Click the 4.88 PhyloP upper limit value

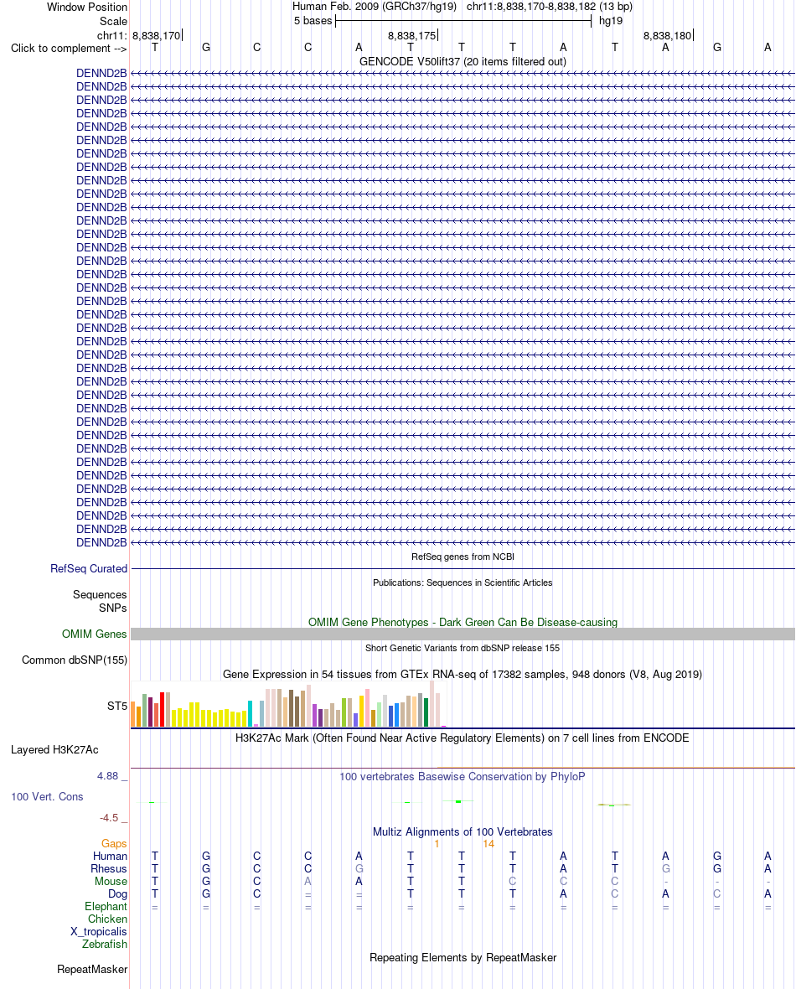pos(108,776)
